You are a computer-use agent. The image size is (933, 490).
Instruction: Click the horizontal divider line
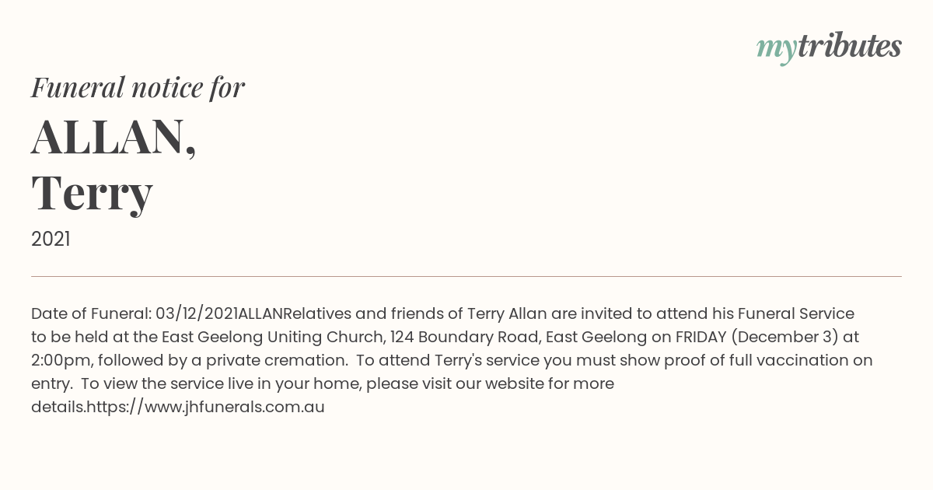click(x=466, y=276)
